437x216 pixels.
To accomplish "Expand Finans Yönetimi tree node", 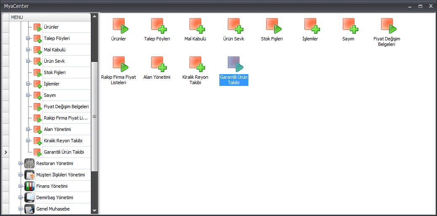I will pyautogui.click(x=20, y=186).
